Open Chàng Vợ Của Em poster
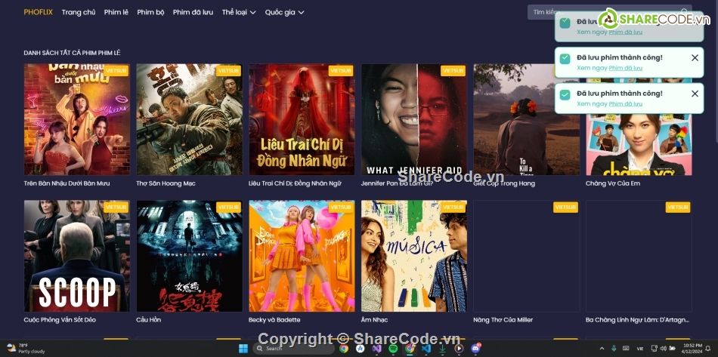 [639, 144]
